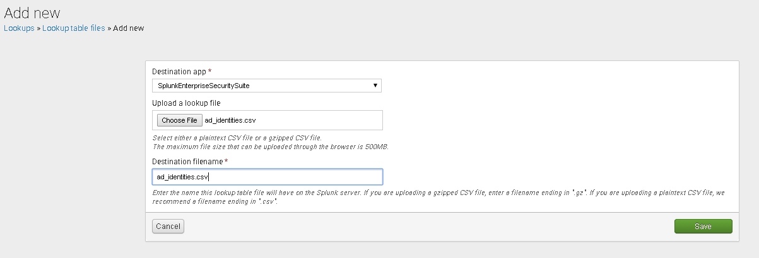Click the SplunkEnterpriseSecuritySuite dropdown arrow
The image size is (759, 258).
coord(375,86)
